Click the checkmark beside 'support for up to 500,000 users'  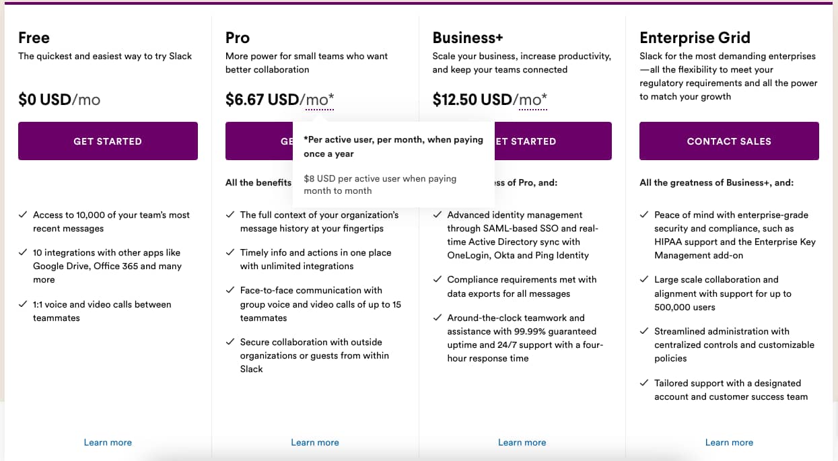[643, 279]
